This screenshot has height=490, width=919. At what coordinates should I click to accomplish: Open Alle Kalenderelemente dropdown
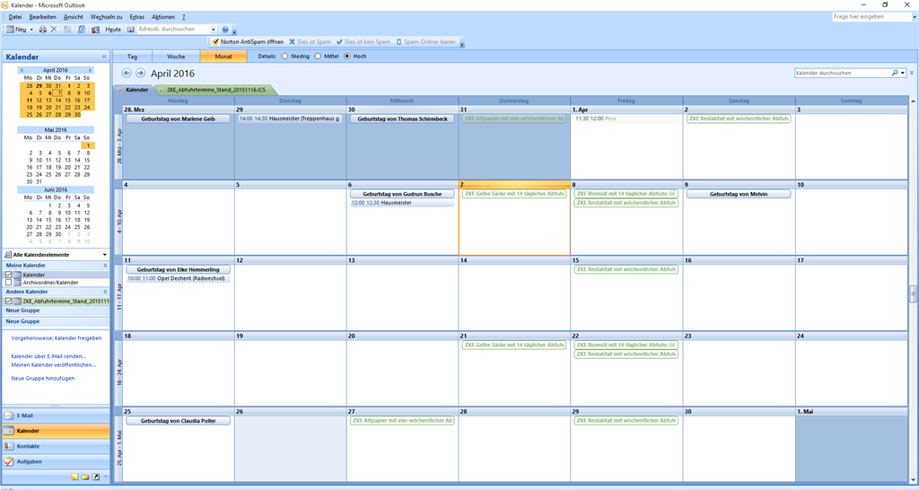105,255
